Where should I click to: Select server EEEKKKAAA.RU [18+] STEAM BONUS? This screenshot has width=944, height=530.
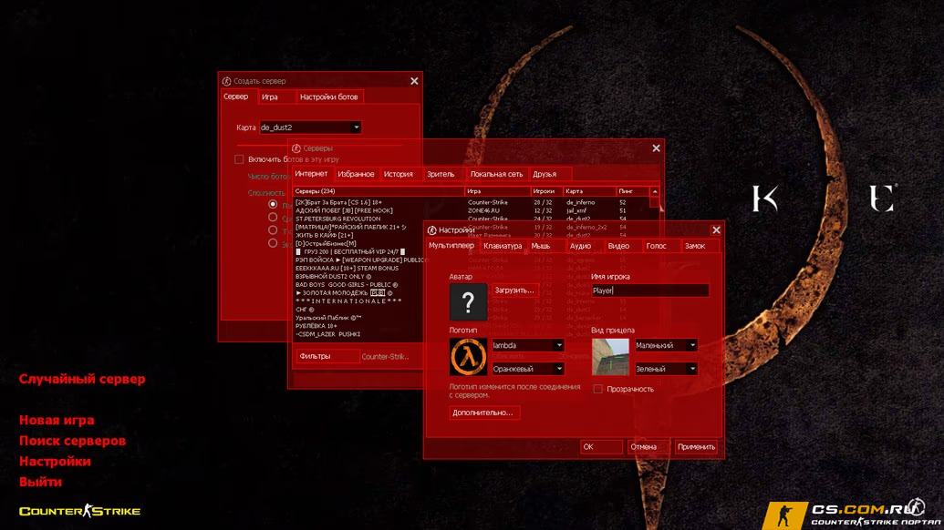347,268
